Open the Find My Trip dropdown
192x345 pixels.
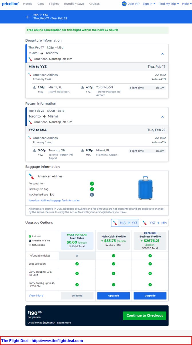point(169,4)
